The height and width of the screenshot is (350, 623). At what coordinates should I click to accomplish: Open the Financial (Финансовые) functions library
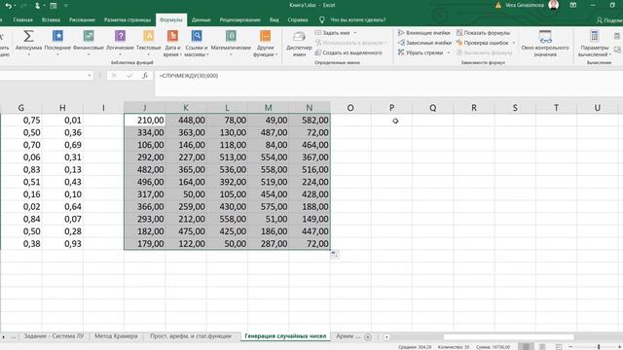[89, 42]
